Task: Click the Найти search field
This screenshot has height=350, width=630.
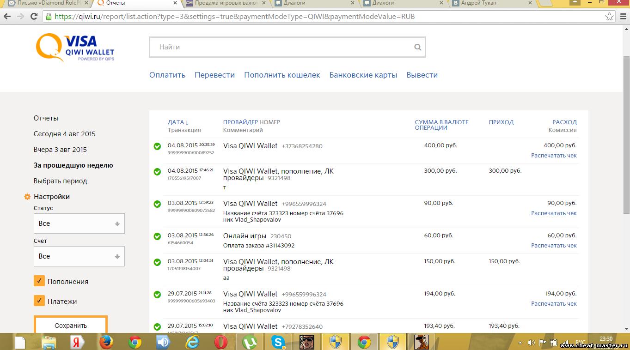Action: (x=282, y=47)
